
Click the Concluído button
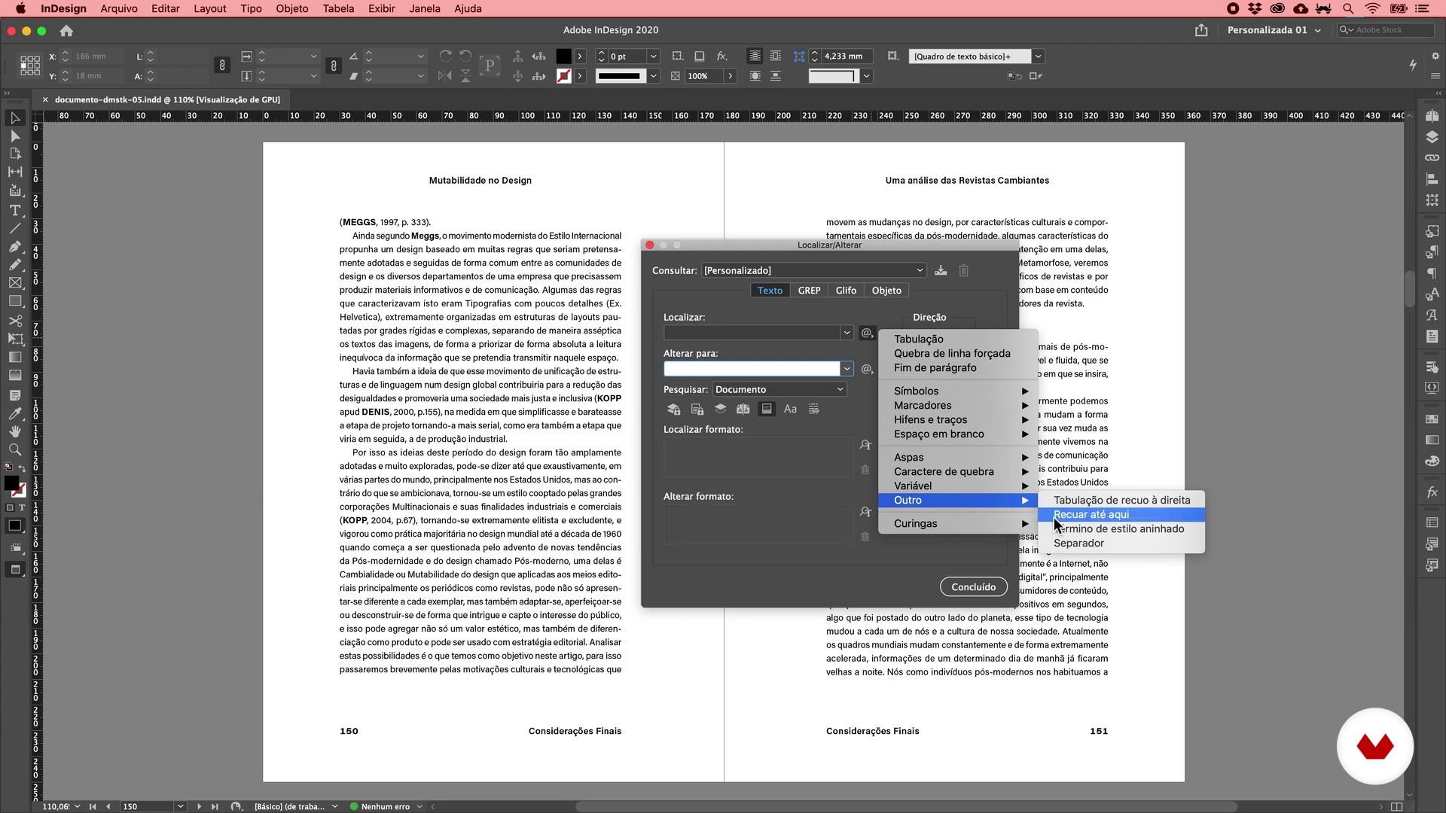[x=973, y=587]
